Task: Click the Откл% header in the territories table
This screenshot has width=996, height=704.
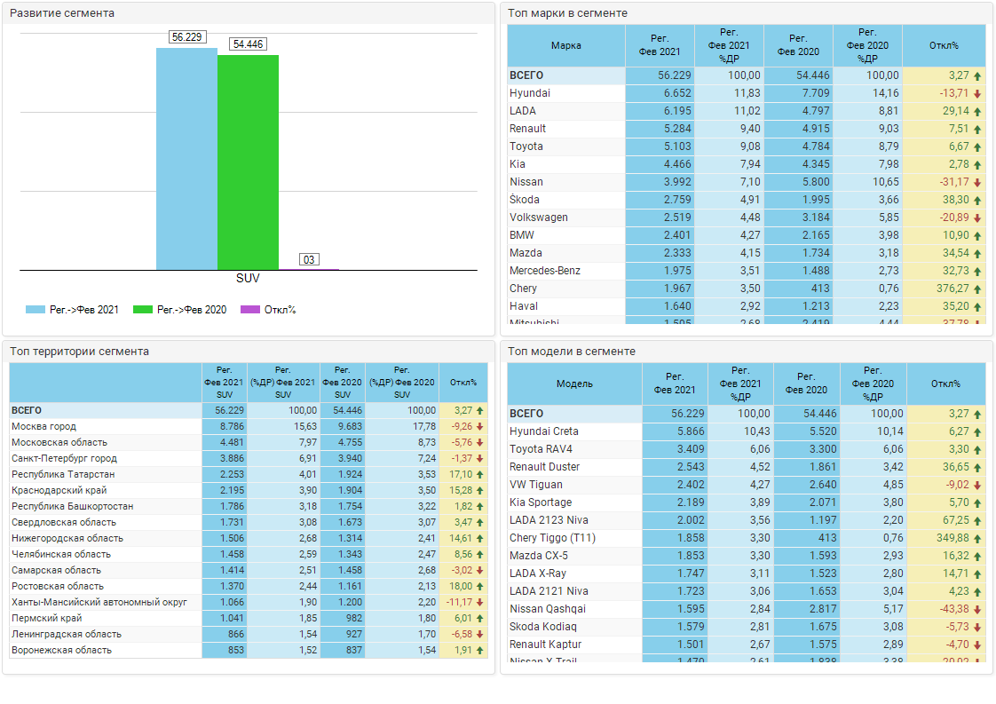Action: [462, 383]
